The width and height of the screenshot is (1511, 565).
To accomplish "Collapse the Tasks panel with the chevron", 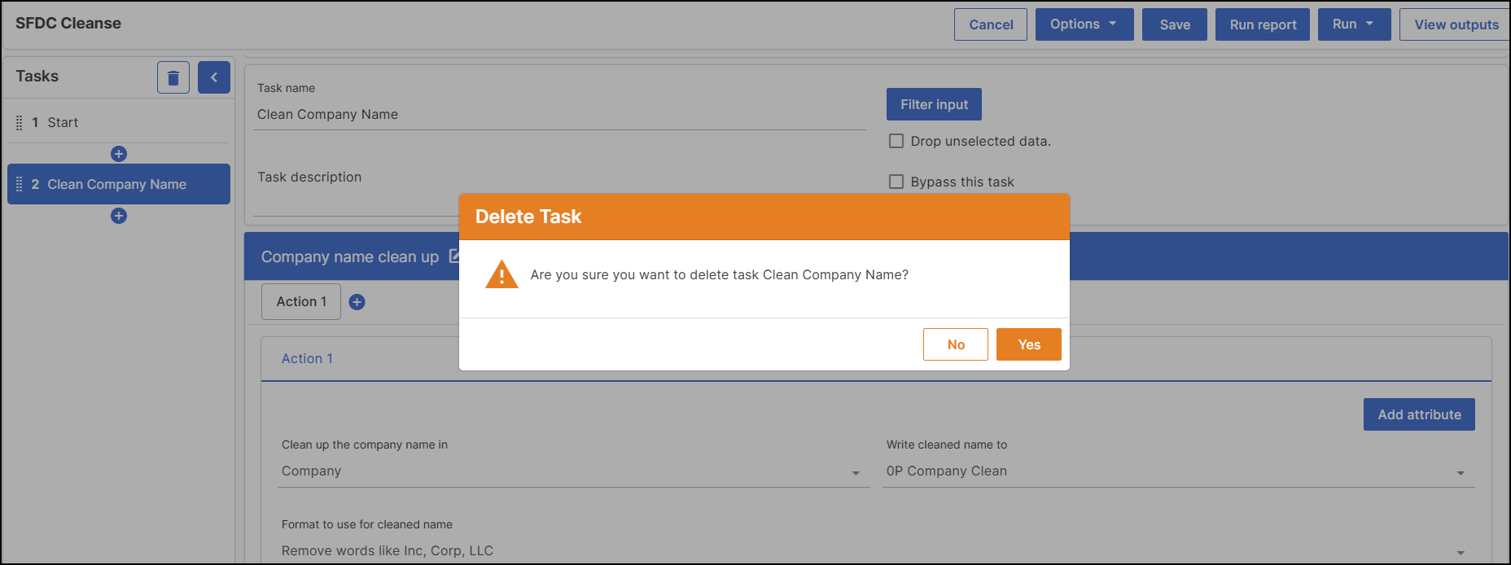I will [x=213, y=77].
